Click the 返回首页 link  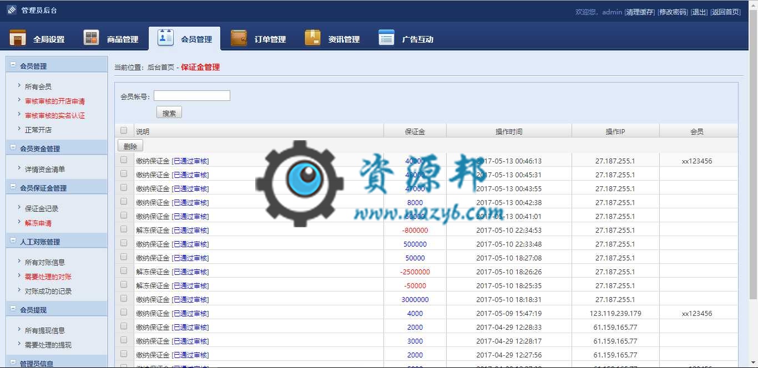point(725,12)
